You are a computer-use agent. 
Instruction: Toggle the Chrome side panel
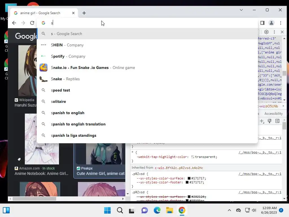[x=262, y=23]
